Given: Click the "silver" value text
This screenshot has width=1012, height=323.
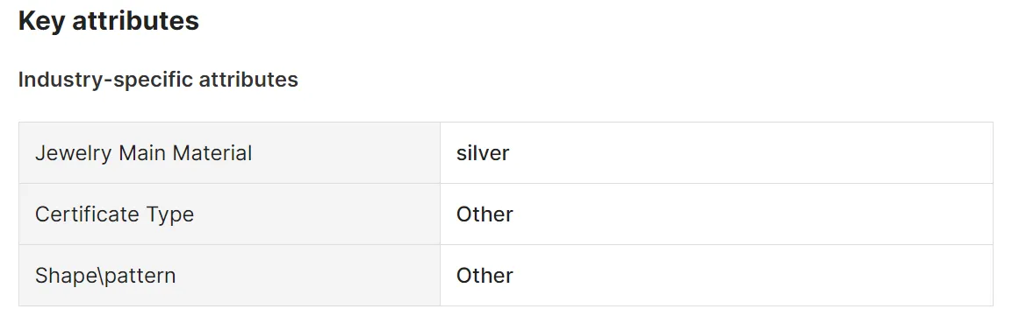Looking at the screenshot, I should [x=483, y=153].
